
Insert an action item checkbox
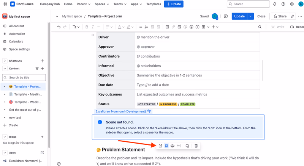coord(167,27)
